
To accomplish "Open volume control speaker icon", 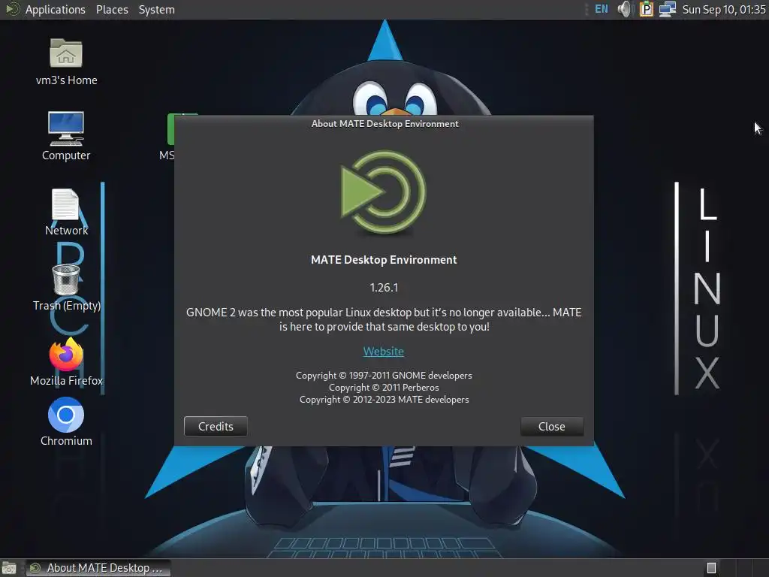I will (625, 9).
